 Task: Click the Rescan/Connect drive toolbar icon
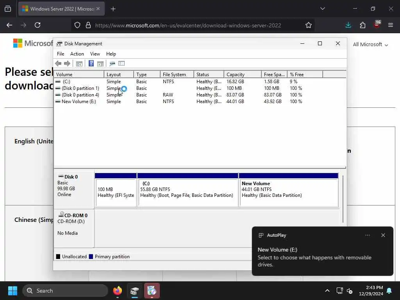pos(112,64)
